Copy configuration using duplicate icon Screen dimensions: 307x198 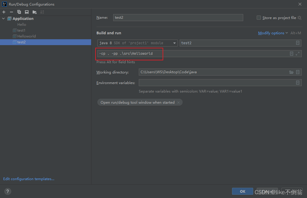(19, 12)
